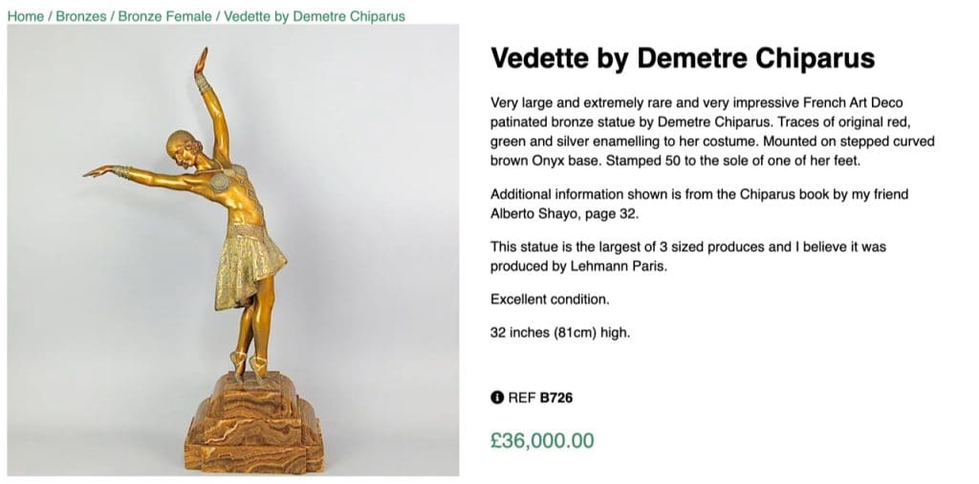979x484 pixels.
Task: Click the dancer's outstretched left-pointing hand
Action: [98, 172]
